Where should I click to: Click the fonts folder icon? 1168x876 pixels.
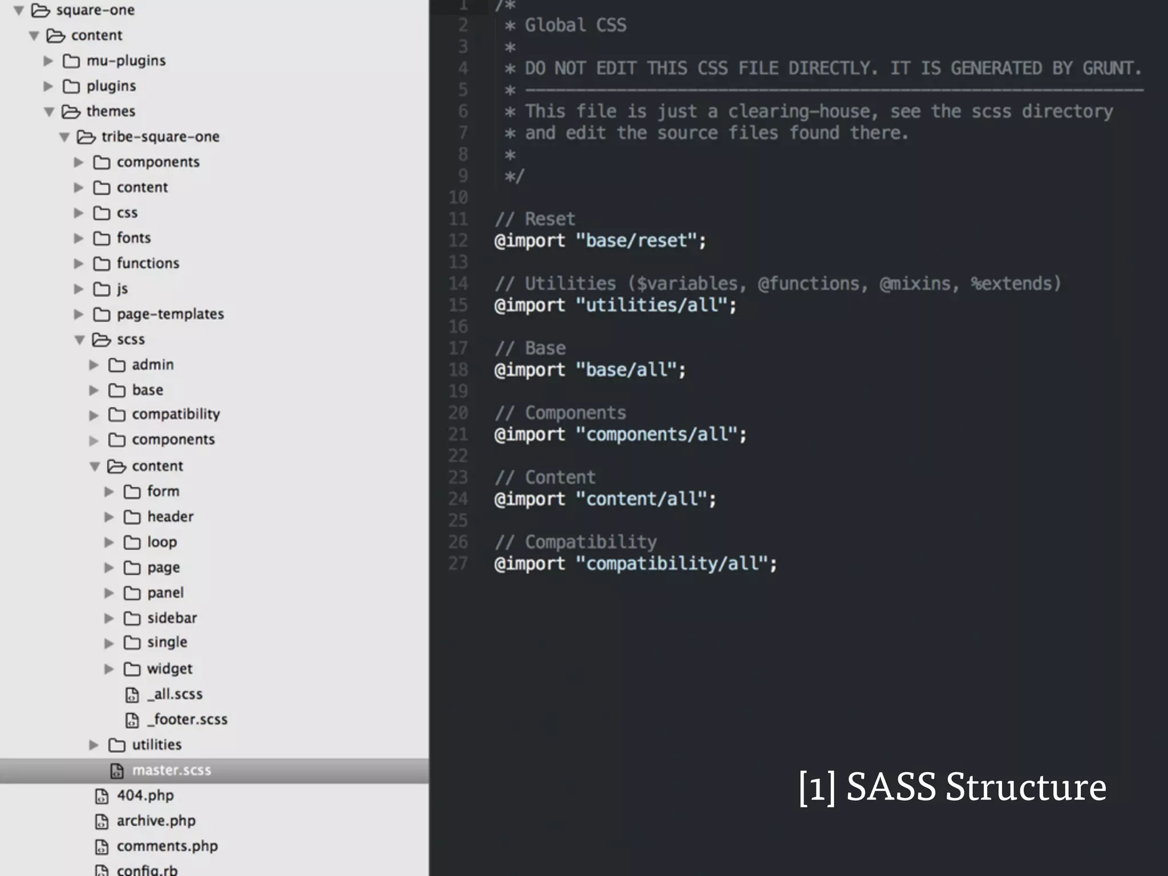[x=102, y=238]
